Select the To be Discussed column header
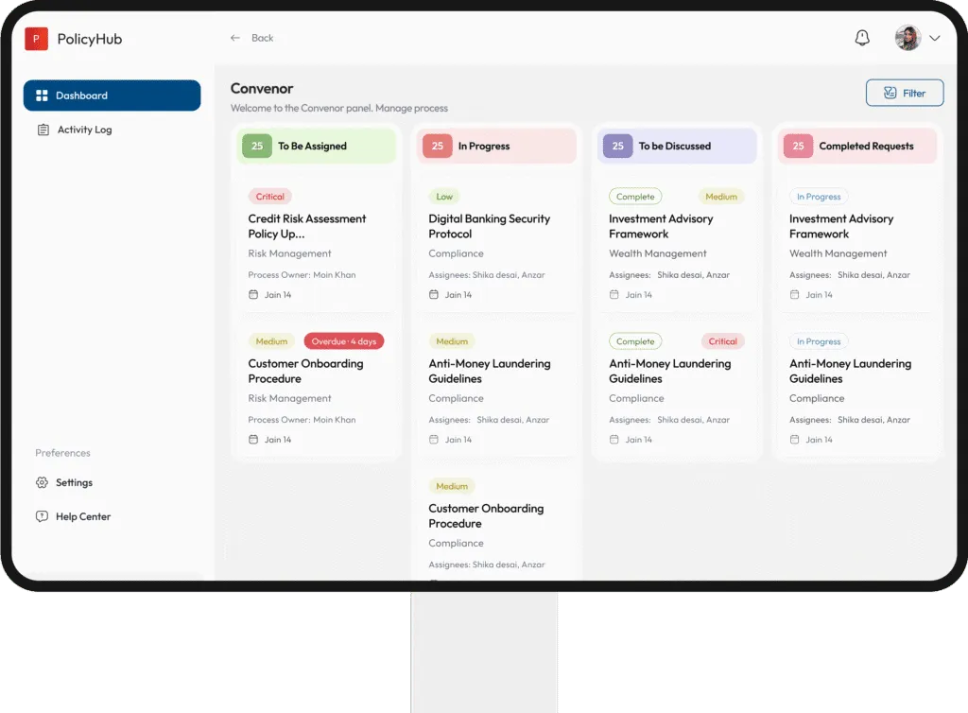Image resolution: width=968 pixels, height=713 pixels. 676,146
